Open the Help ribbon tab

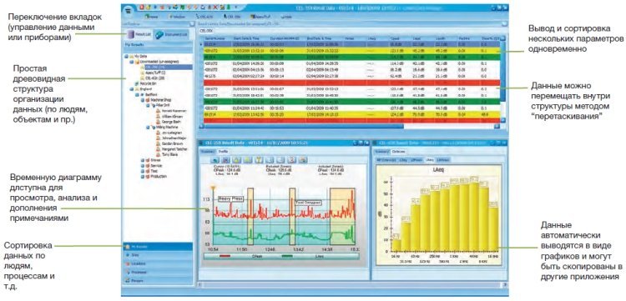[x=285, y=18]
